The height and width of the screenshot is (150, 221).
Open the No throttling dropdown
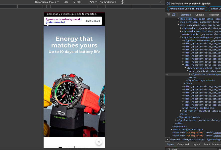(x=108, y=2)
